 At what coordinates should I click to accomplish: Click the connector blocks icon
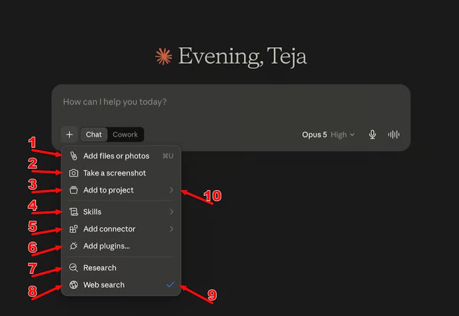73,229
